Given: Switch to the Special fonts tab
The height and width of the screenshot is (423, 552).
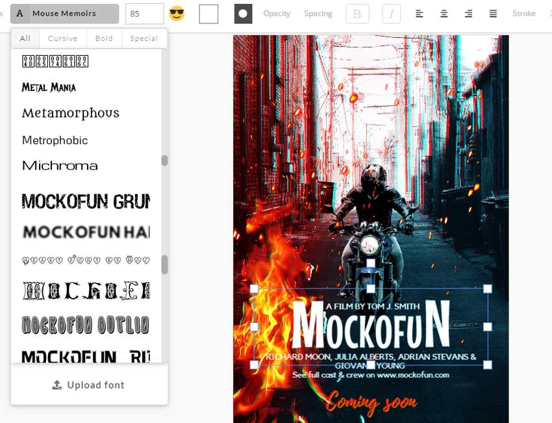Looking at the screenshot, I should click(x=144, y=38).
